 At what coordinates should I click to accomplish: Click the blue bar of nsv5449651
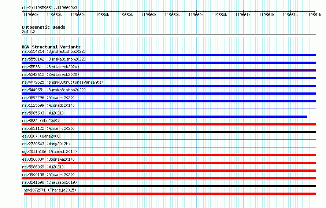tap(168, 94)
